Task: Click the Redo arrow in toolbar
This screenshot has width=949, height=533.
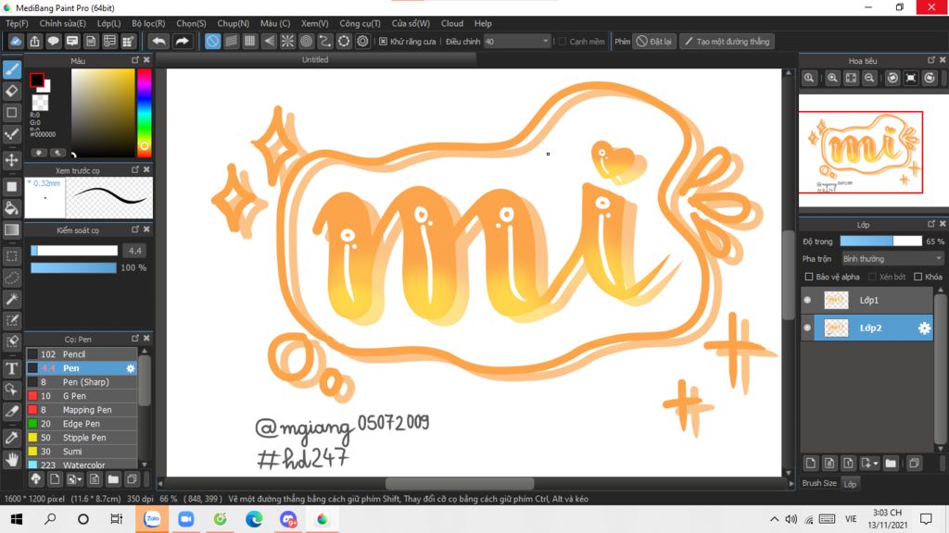Action: pos(182,41)
